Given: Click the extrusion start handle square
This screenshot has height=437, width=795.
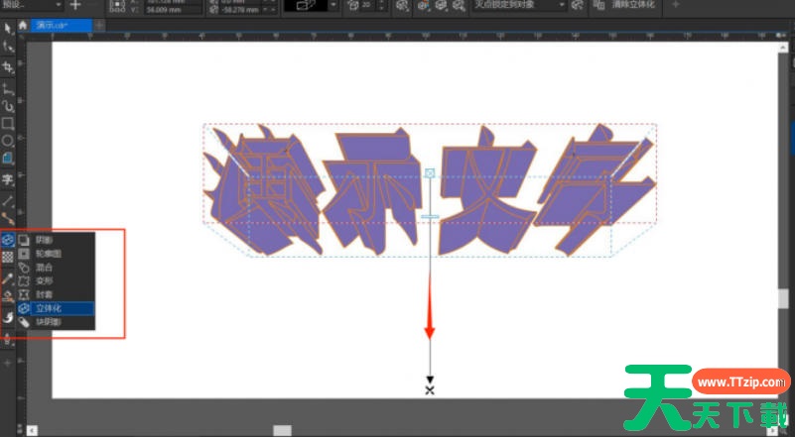Looking at the screenshot, I should click(430, 173).
